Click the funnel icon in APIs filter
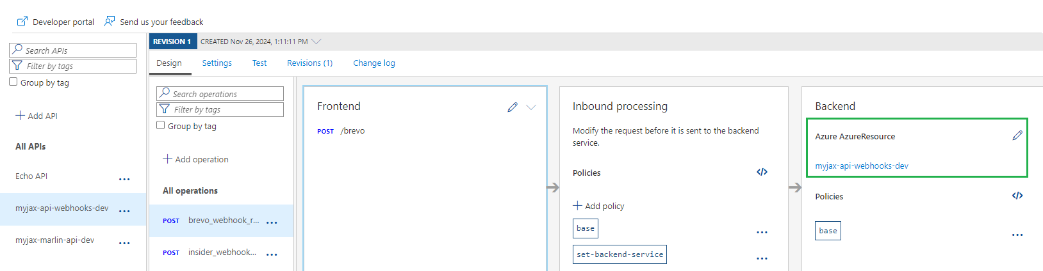This screenshot has height=271, width=1043. pos(17,65)
